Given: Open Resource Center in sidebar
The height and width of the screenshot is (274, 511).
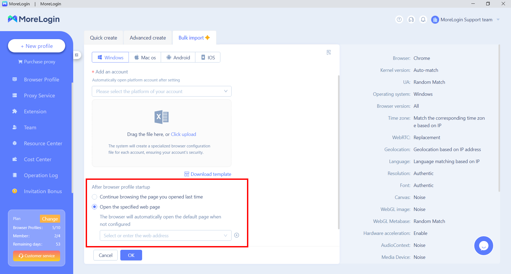Looking at the screenshot, I should 43,143.
